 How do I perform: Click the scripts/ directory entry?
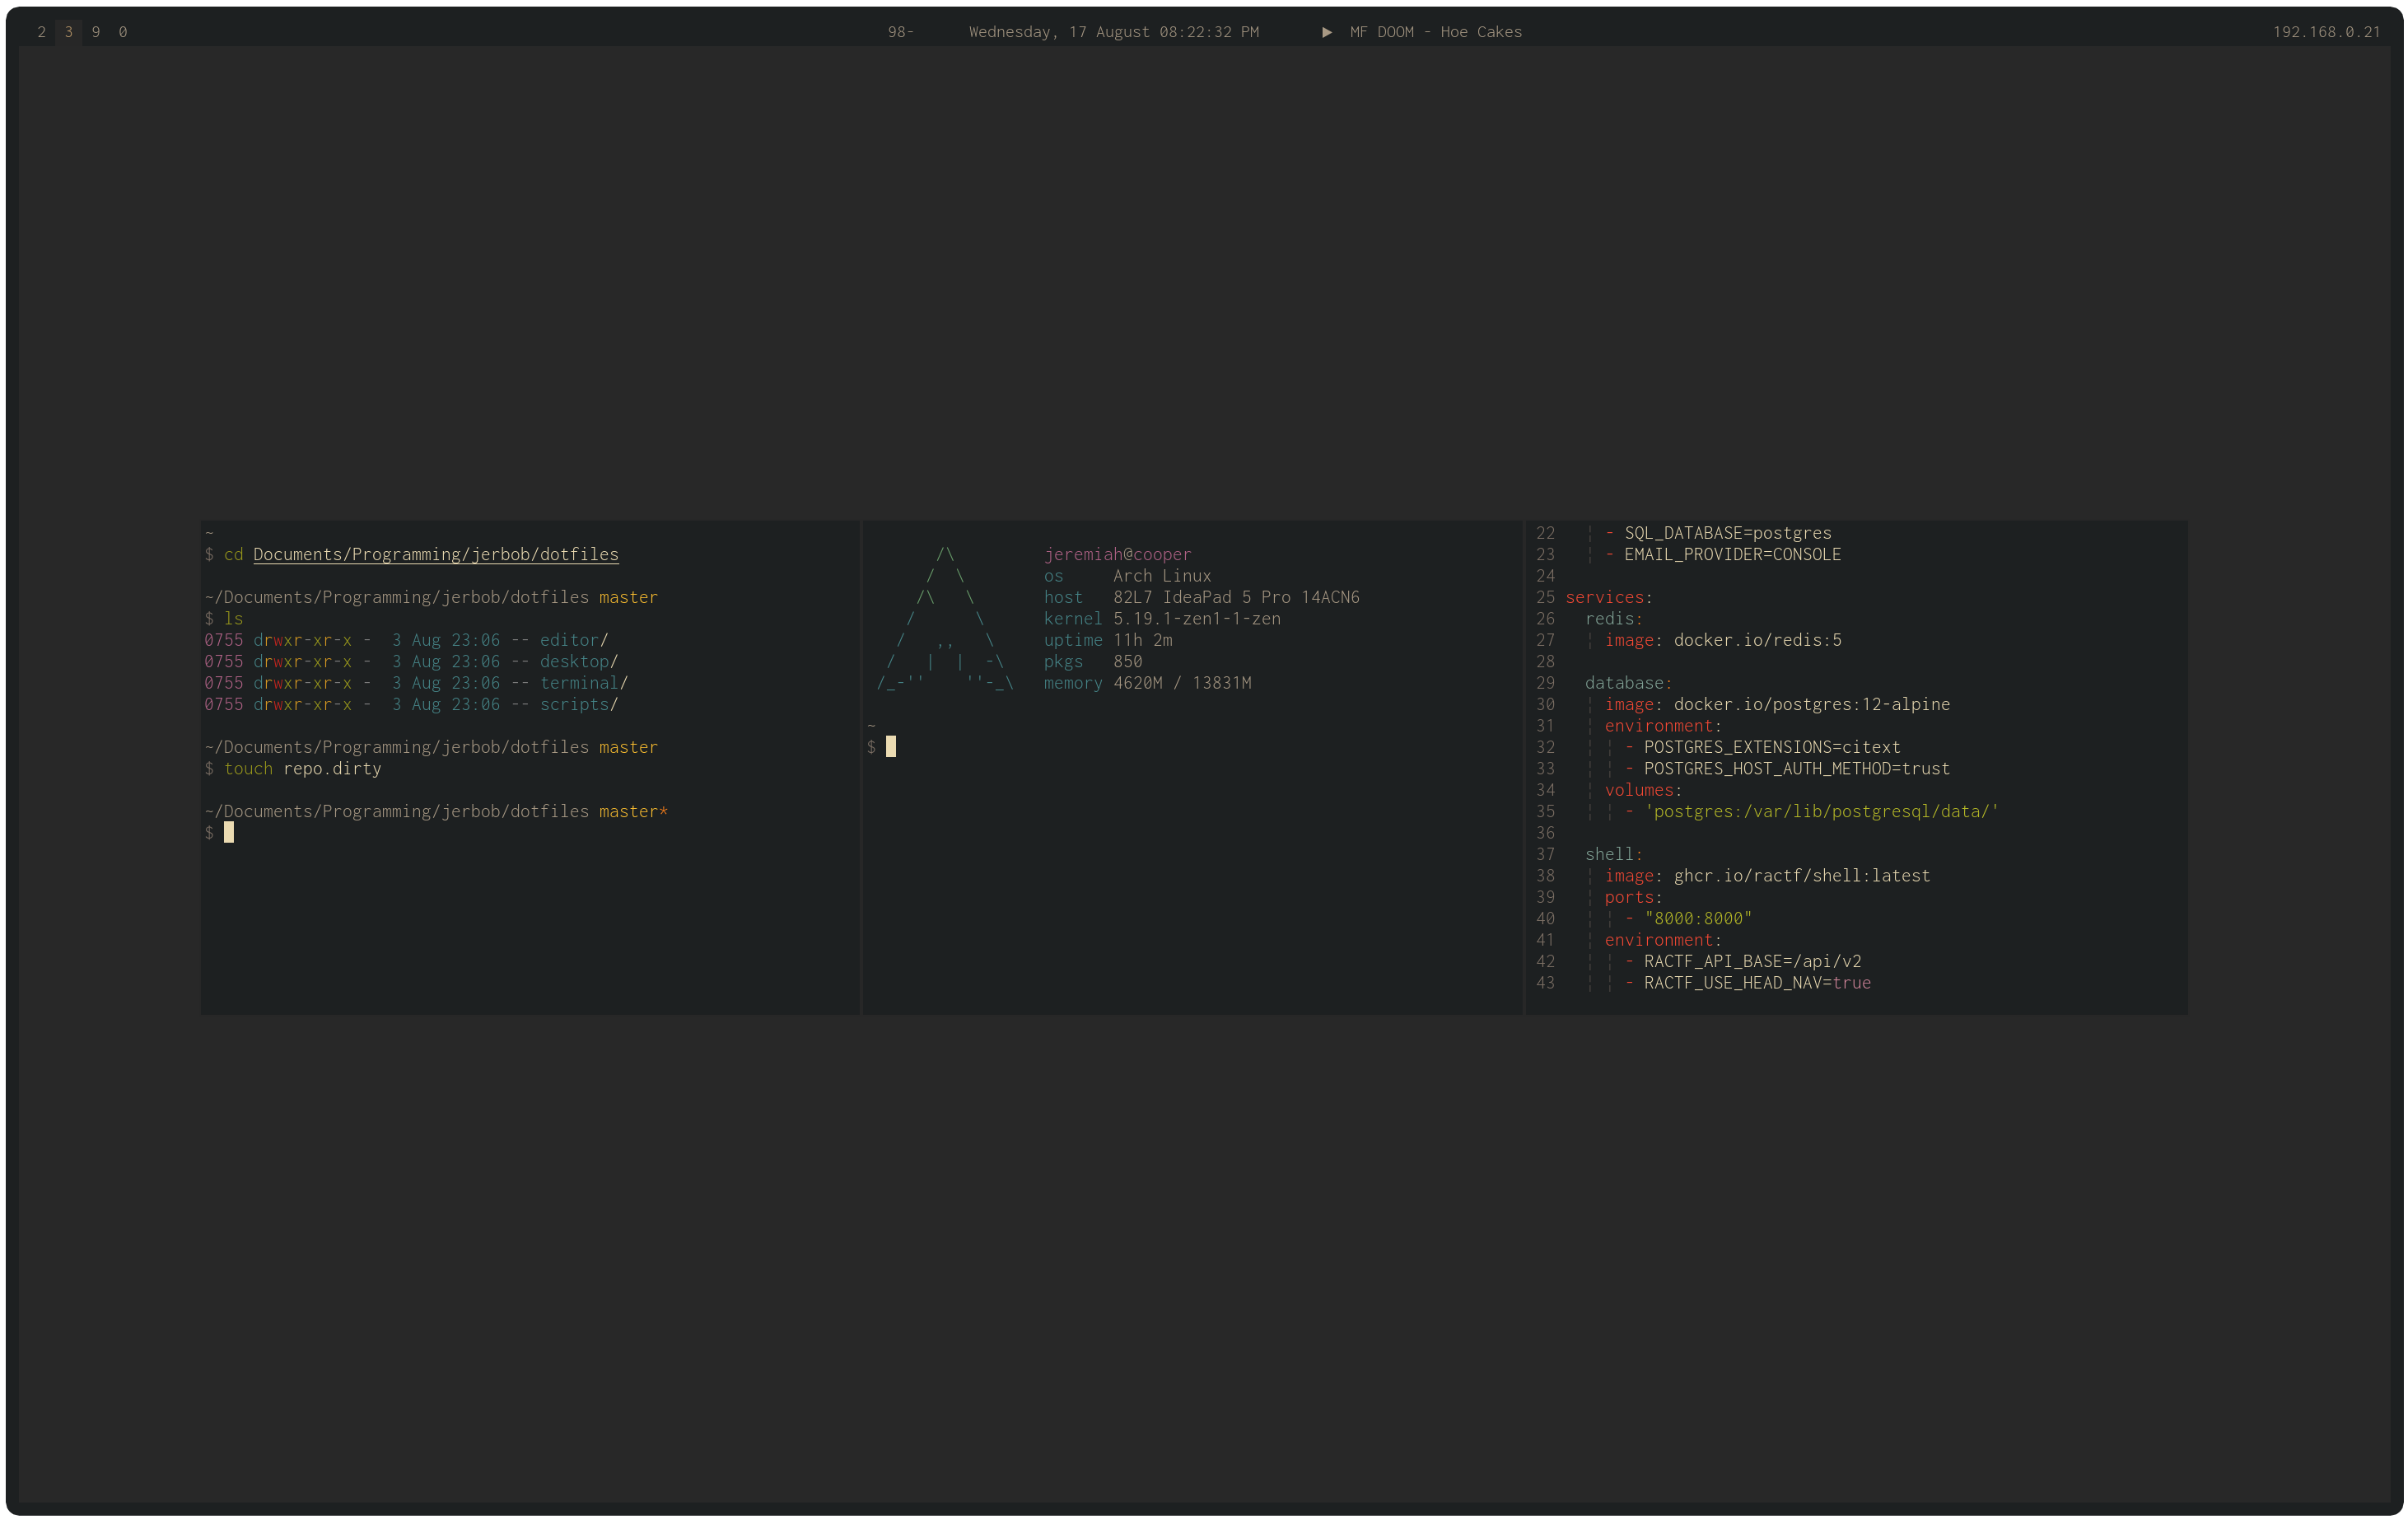pyautogui.click(x=578, y=704)
